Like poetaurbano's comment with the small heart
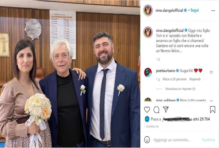 [x=211, y=72]
